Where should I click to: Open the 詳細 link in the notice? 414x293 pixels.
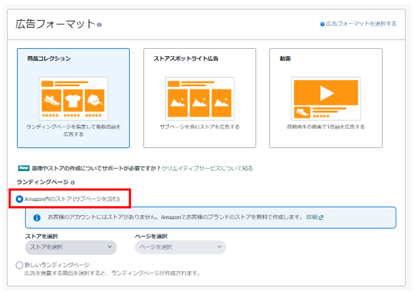coord(311,217)
